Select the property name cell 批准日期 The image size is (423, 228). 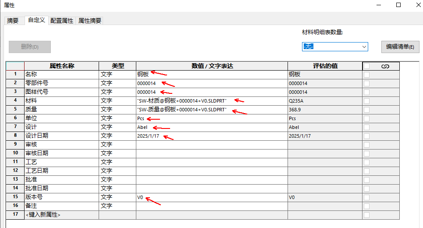coord(62,189)
